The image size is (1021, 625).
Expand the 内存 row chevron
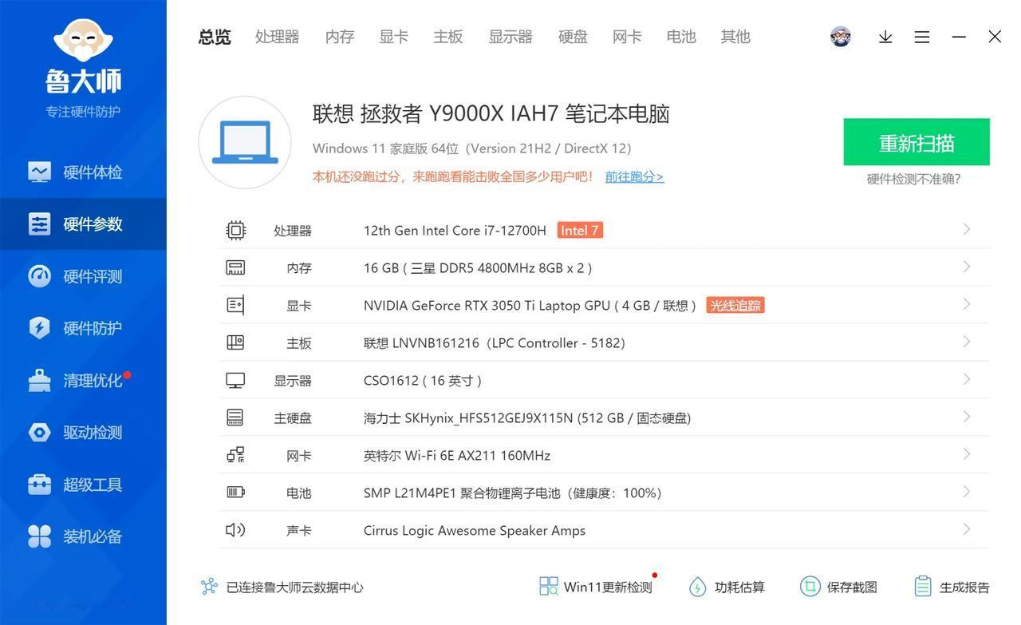(x=966, y=267)
